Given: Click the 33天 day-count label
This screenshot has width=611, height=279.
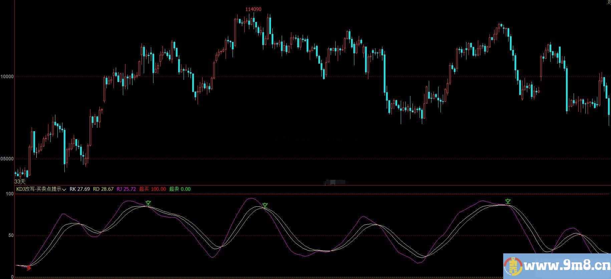Looking at the screenshot, I should [20, 182].
